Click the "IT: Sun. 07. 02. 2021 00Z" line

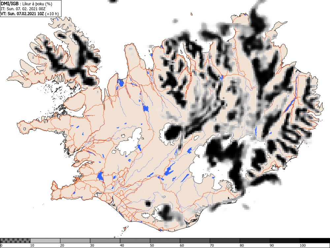(23, 9)
